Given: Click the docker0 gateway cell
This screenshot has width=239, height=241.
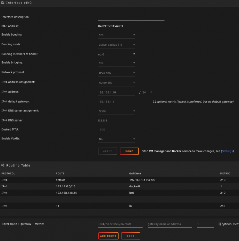Looking at the screenshot, I should tap(135, 186).
